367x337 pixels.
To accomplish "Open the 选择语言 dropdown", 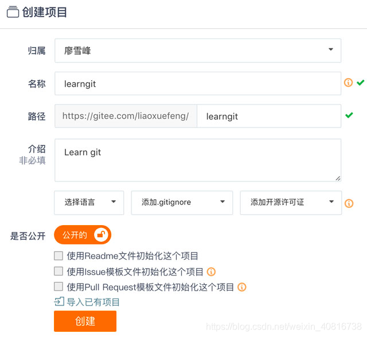I will coord(89,203).
